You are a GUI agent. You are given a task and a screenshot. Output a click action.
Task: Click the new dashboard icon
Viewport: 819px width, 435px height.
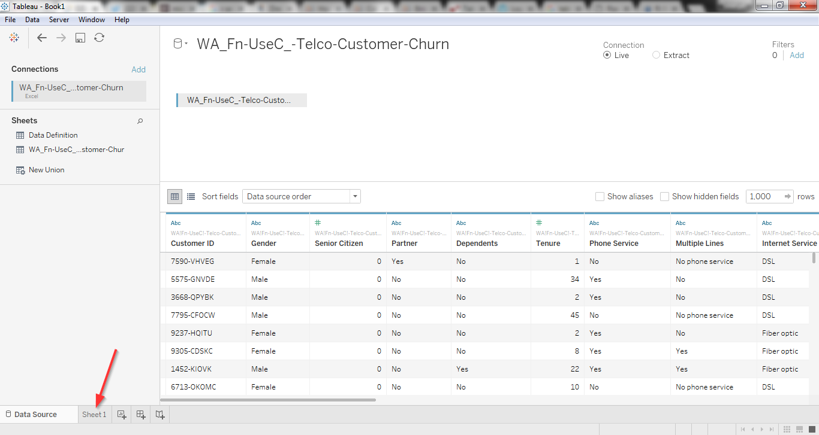coord(141,414)
